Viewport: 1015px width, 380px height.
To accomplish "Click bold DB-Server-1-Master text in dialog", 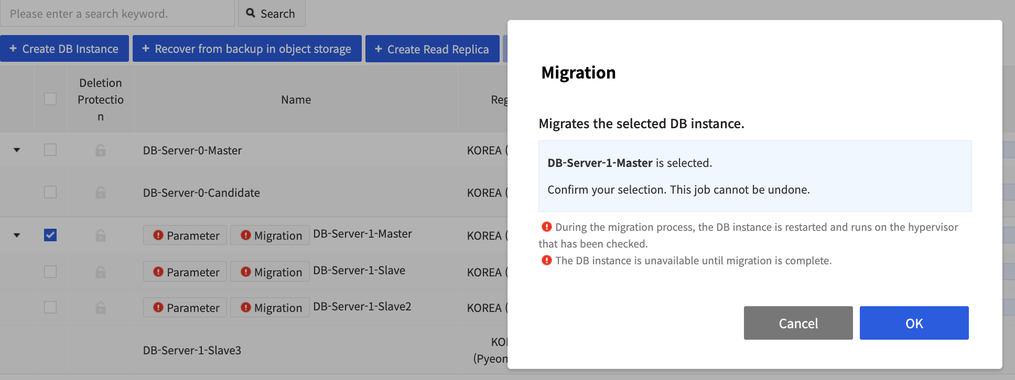I will (600, 163).
